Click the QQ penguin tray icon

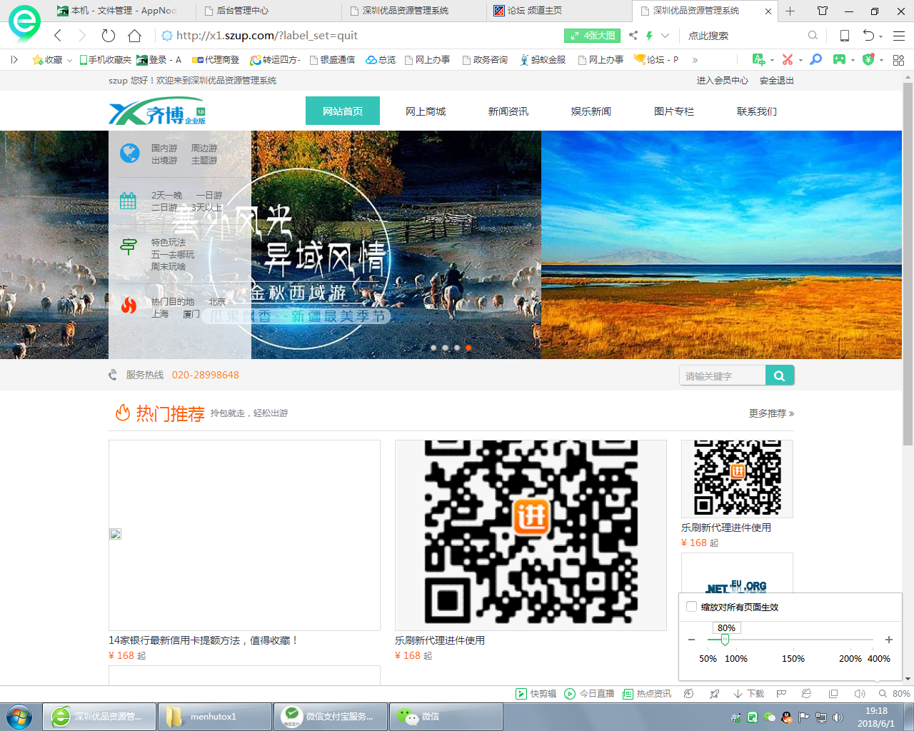point(786,717)
